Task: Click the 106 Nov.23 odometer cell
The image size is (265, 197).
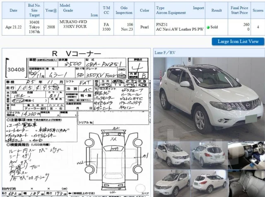Action: click(x=124, y=27)
